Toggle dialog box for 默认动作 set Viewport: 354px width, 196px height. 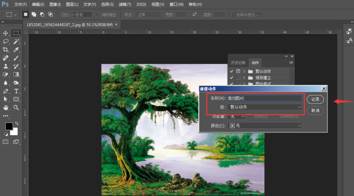click(x=238, y=71)
